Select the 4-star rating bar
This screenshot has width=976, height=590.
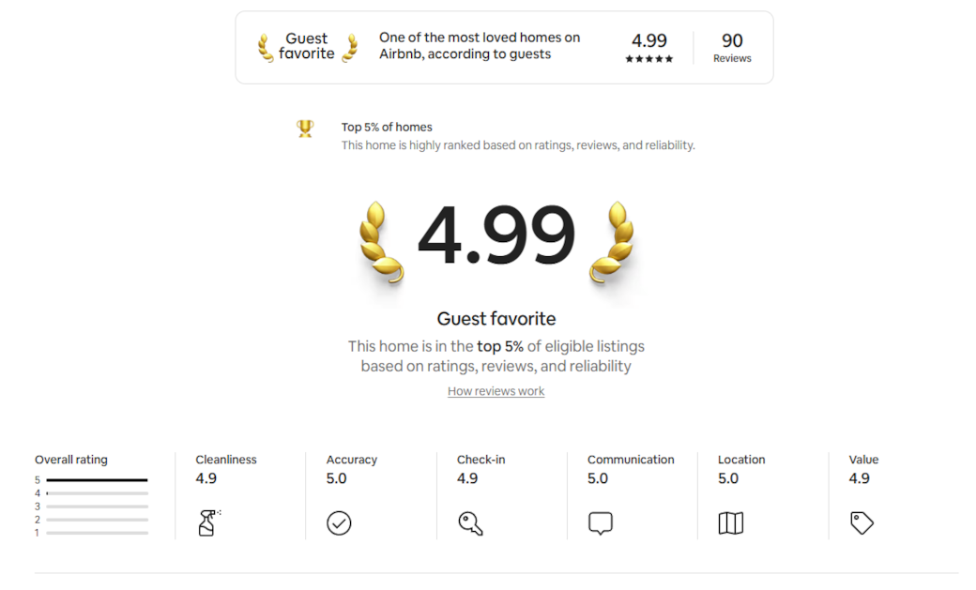click(x=97, y=493)
